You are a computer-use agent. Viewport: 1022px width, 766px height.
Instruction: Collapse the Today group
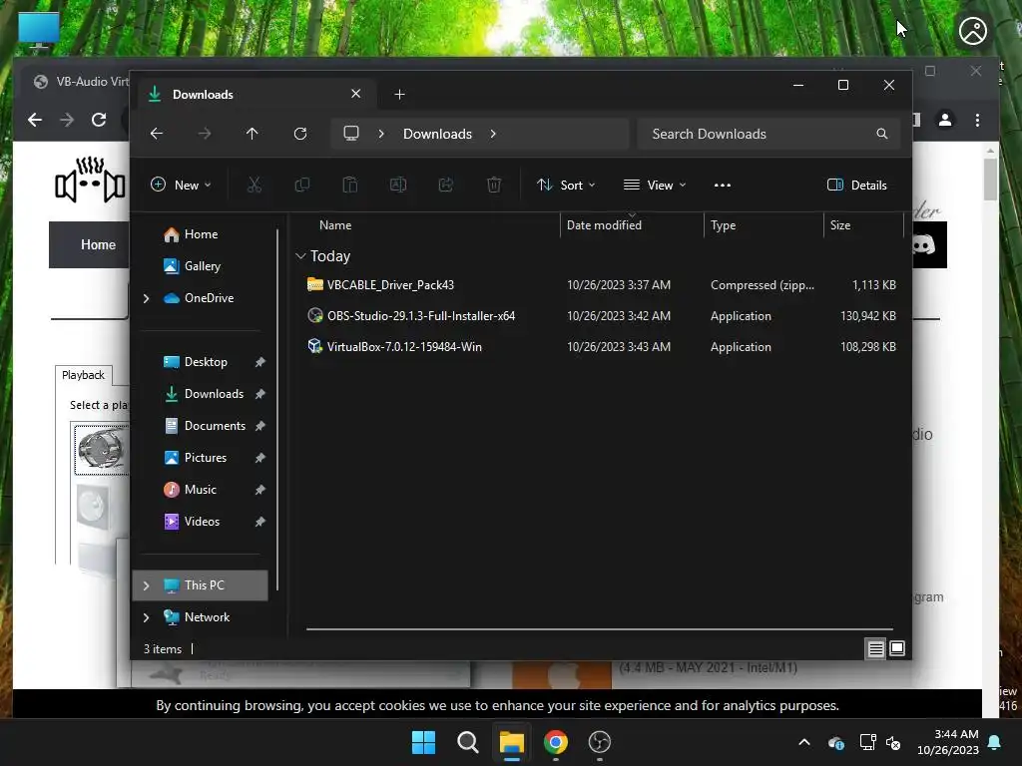click(x=300, y=256)
